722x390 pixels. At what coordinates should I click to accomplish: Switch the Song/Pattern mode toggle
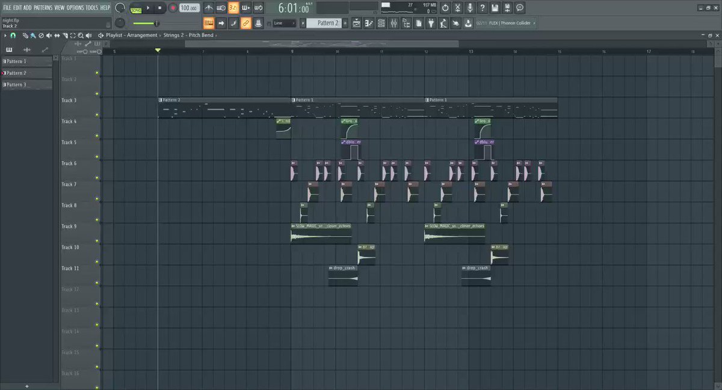[137, 8]
